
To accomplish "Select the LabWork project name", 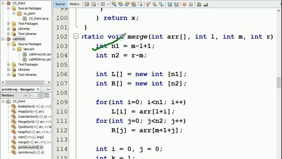I will pos(19,39).
